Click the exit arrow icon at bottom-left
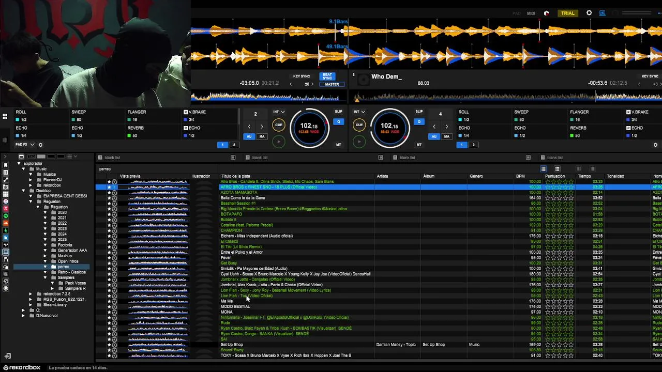The image size is (662, 372). pos(7,356)
